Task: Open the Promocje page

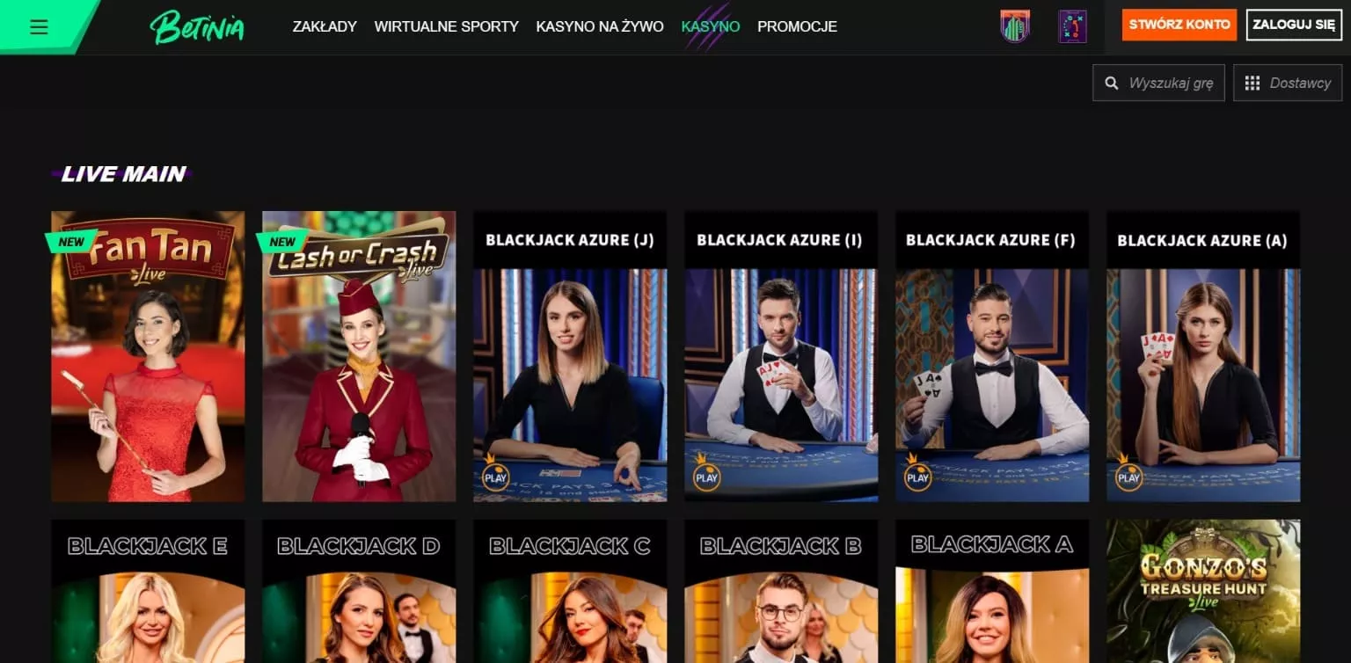Action: pos(797,26)
